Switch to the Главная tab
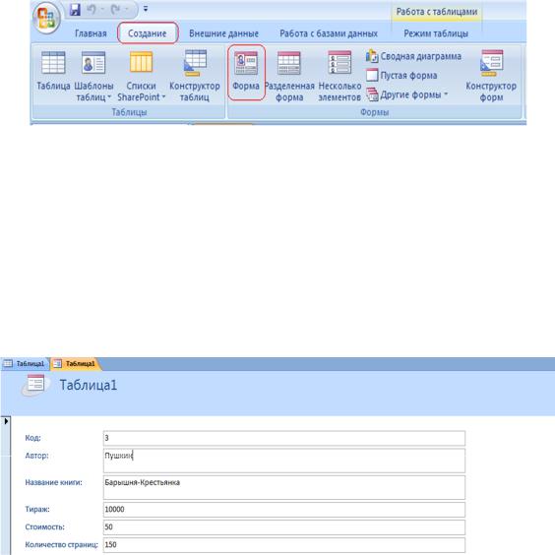Viewport: 555px width, 555px height. tap(91, 33)
